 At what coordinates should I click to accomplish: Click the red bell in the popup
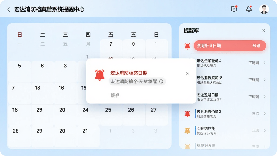click(100, 75)
